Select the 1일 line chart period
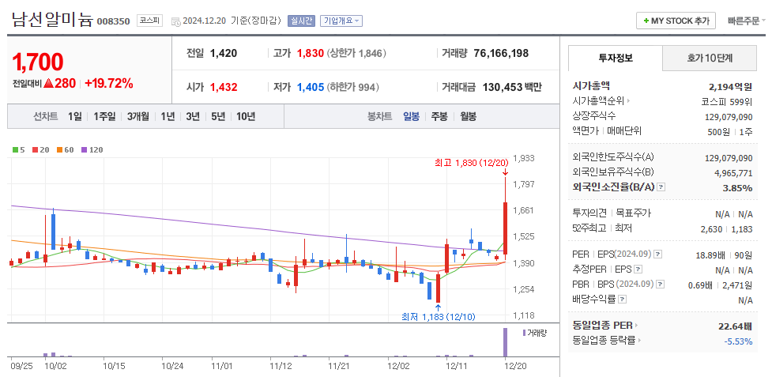This screenshot has width=772, height=377. 75,117
